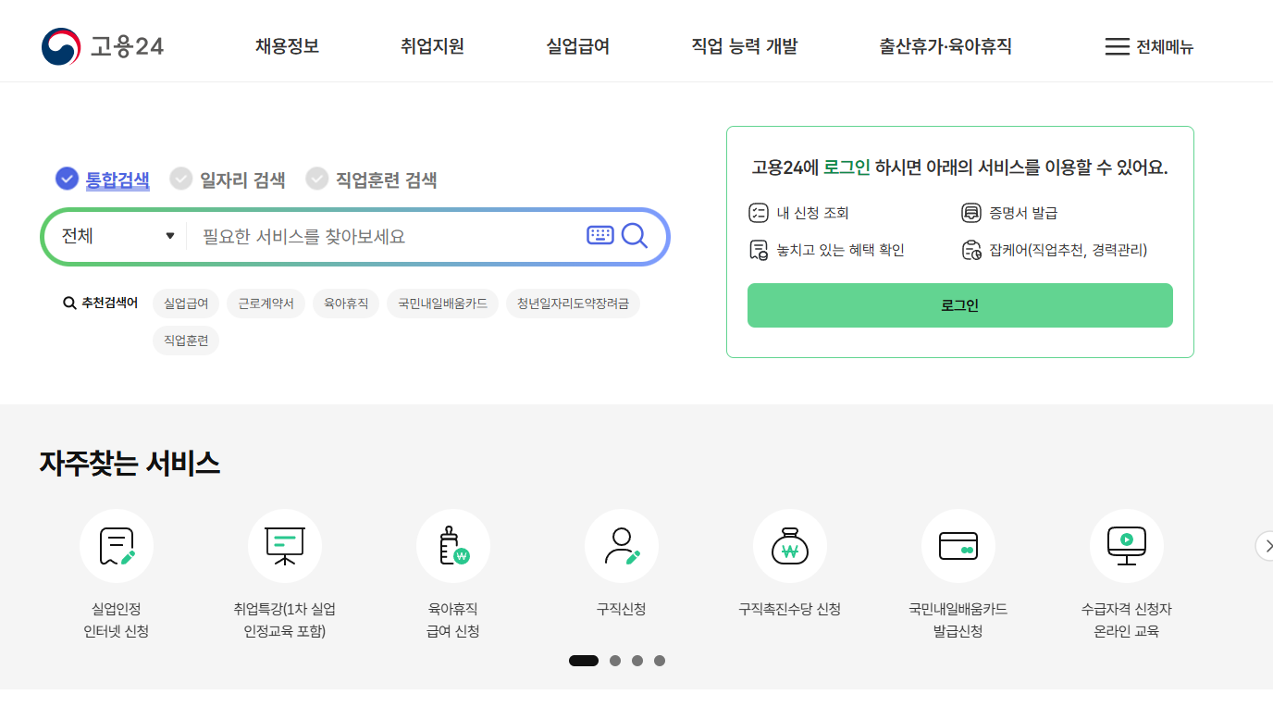
Task: Select the 근로계약서 recommended keyword
Action: [266, 304]
